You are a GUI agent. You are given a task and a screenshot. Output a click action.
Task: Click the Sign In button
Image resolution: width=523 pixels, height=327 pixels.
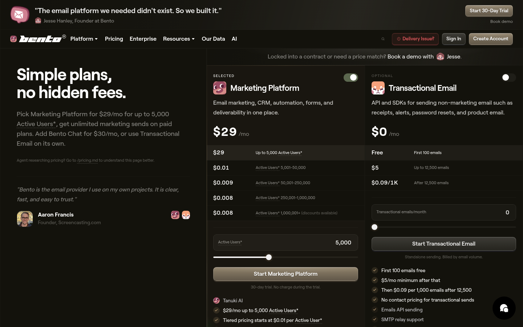point(454,39)
